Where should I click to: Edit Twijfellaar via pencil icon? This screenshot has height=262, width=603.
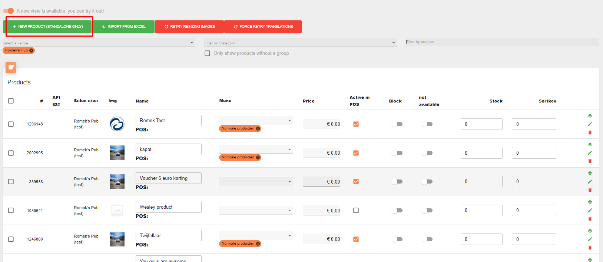coord(590,239)
